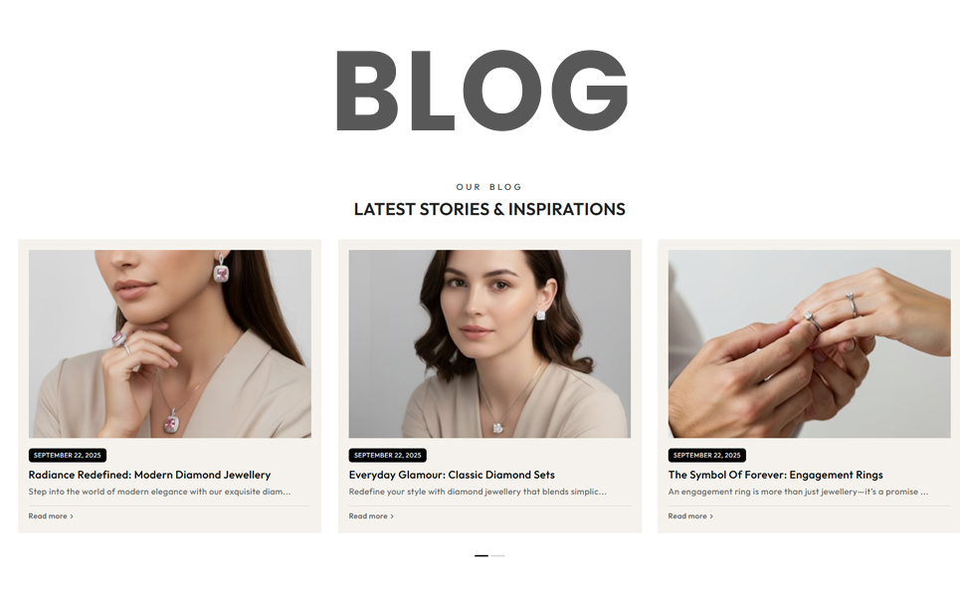The image size is (960, 597).
Task: Open Read more for Everyday Glamour post
Action: [x=368, y=516]
